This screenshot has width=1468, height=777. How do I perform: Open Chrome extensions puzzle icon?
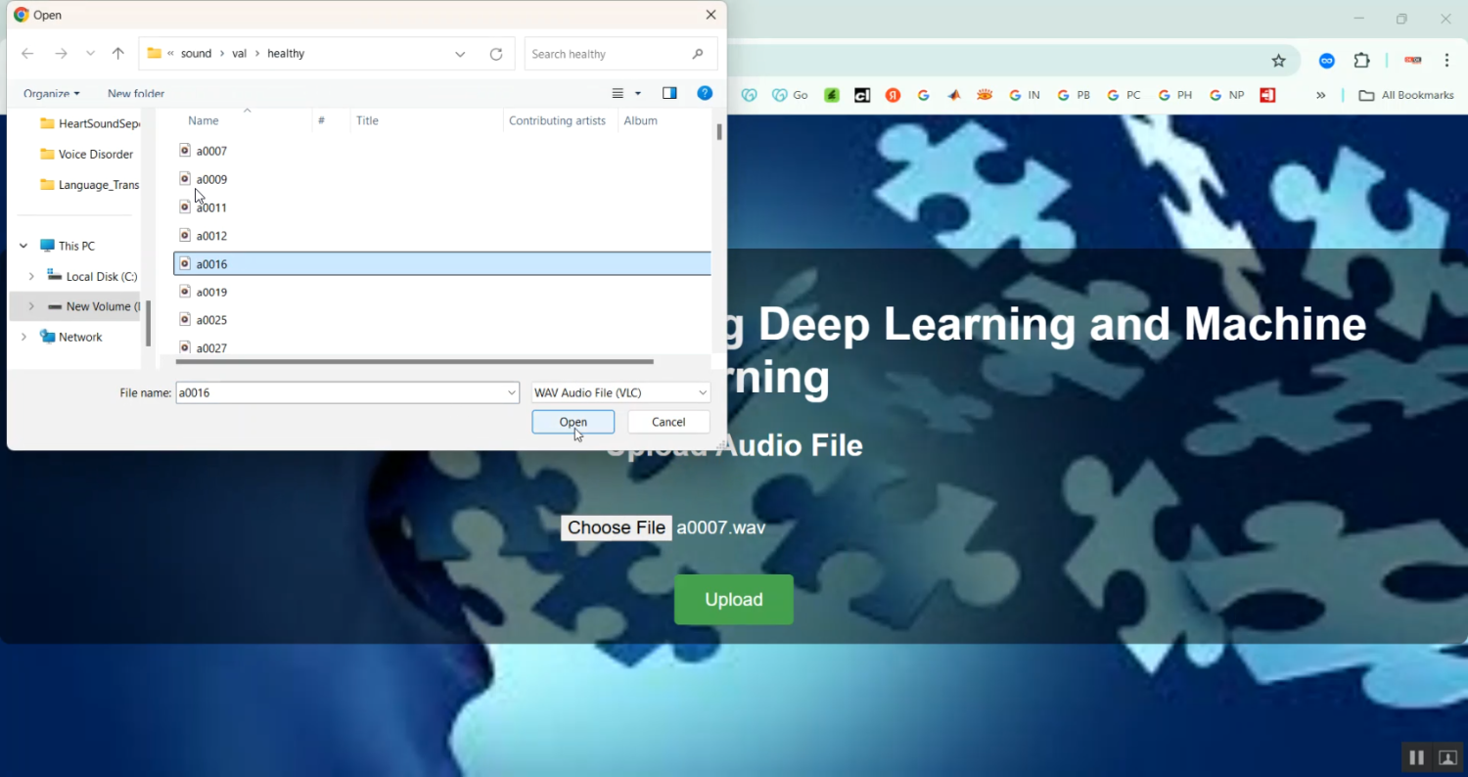[x=1361, y=61]
